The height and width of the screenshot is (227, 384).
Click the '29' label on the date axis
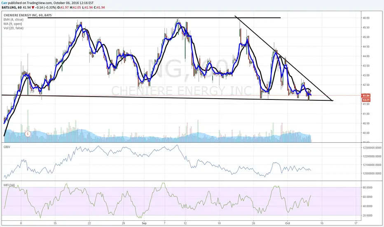coord(123,223)
